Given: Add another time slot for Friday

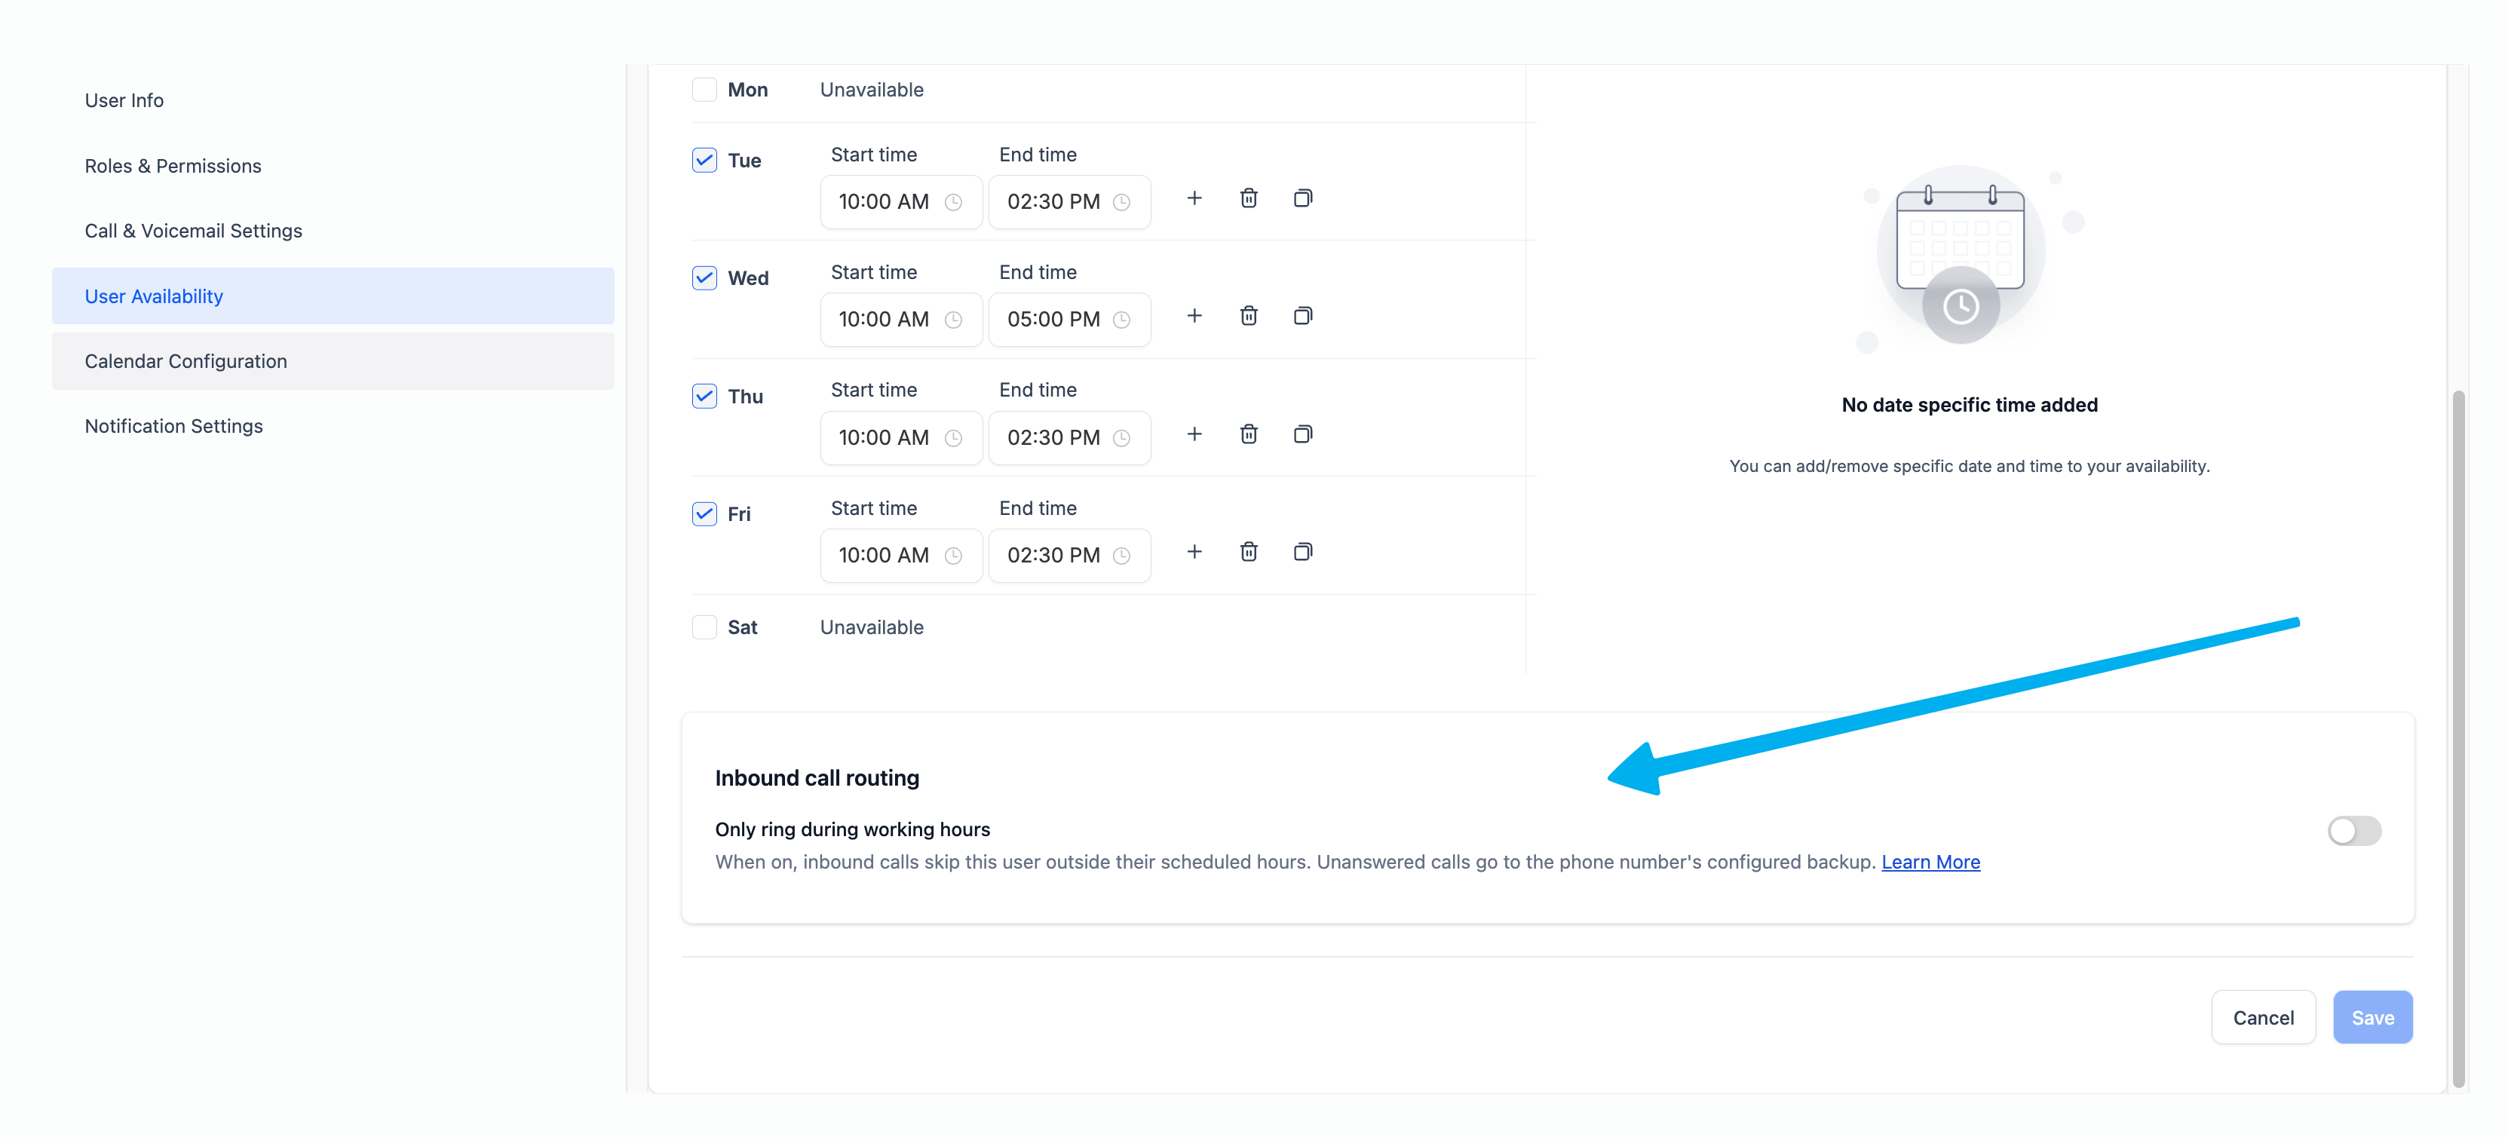Looking at the screenshot, I should 1194,552.
